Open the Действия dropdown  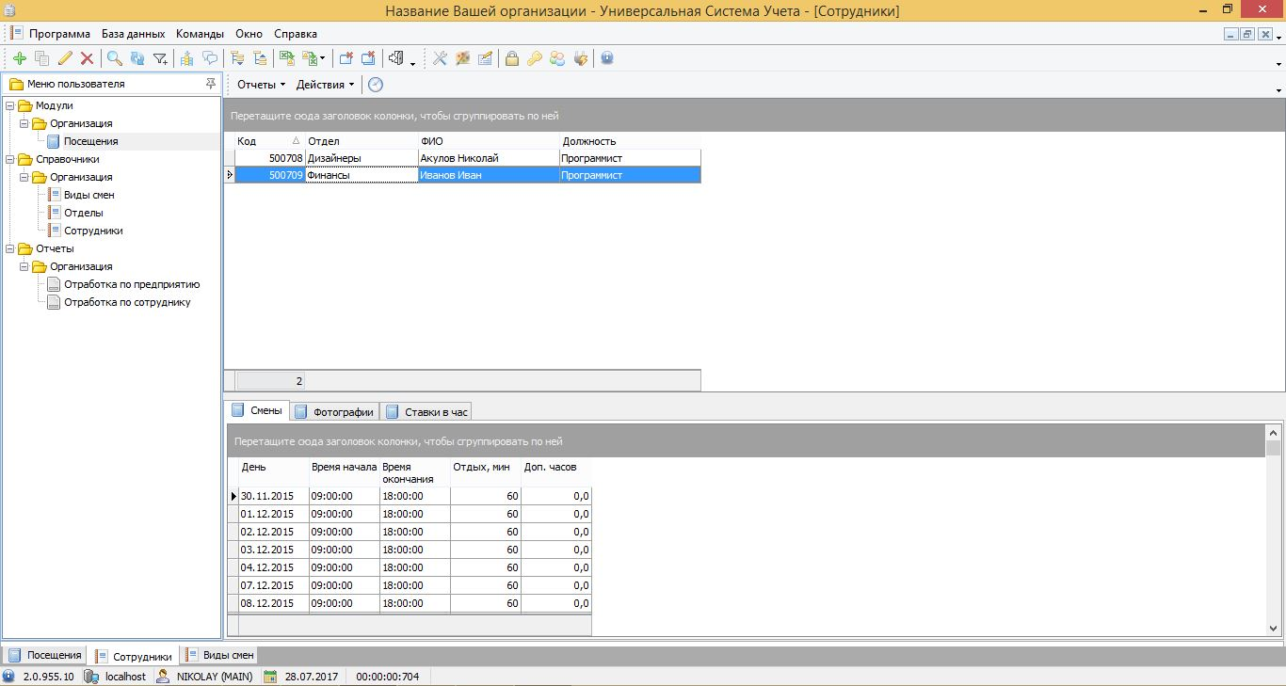click(325, 85)
